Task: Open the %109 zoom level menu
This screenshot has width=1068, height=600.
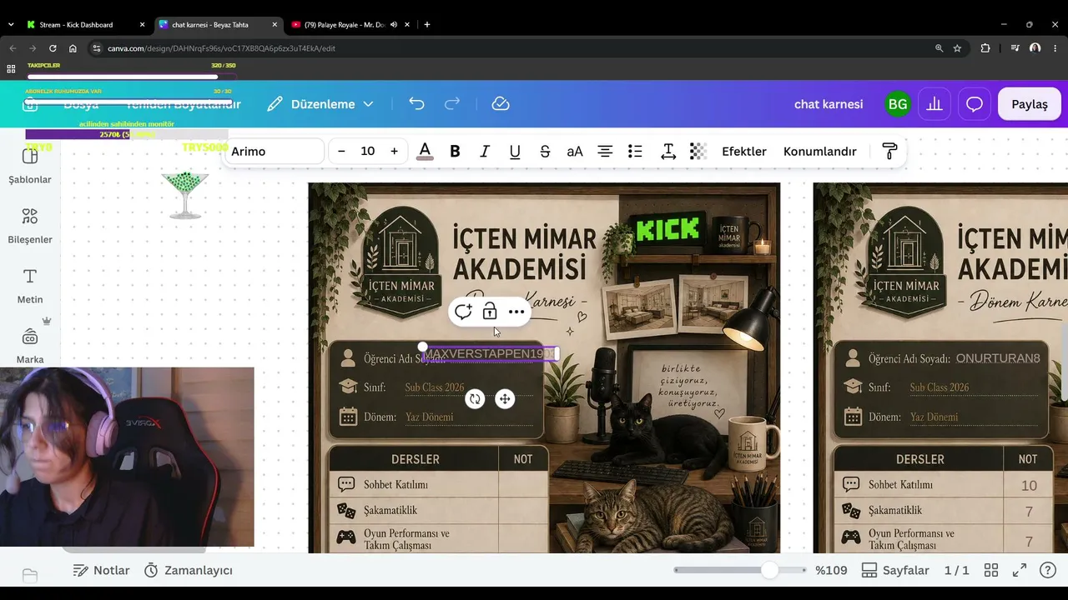Action: 831,571
